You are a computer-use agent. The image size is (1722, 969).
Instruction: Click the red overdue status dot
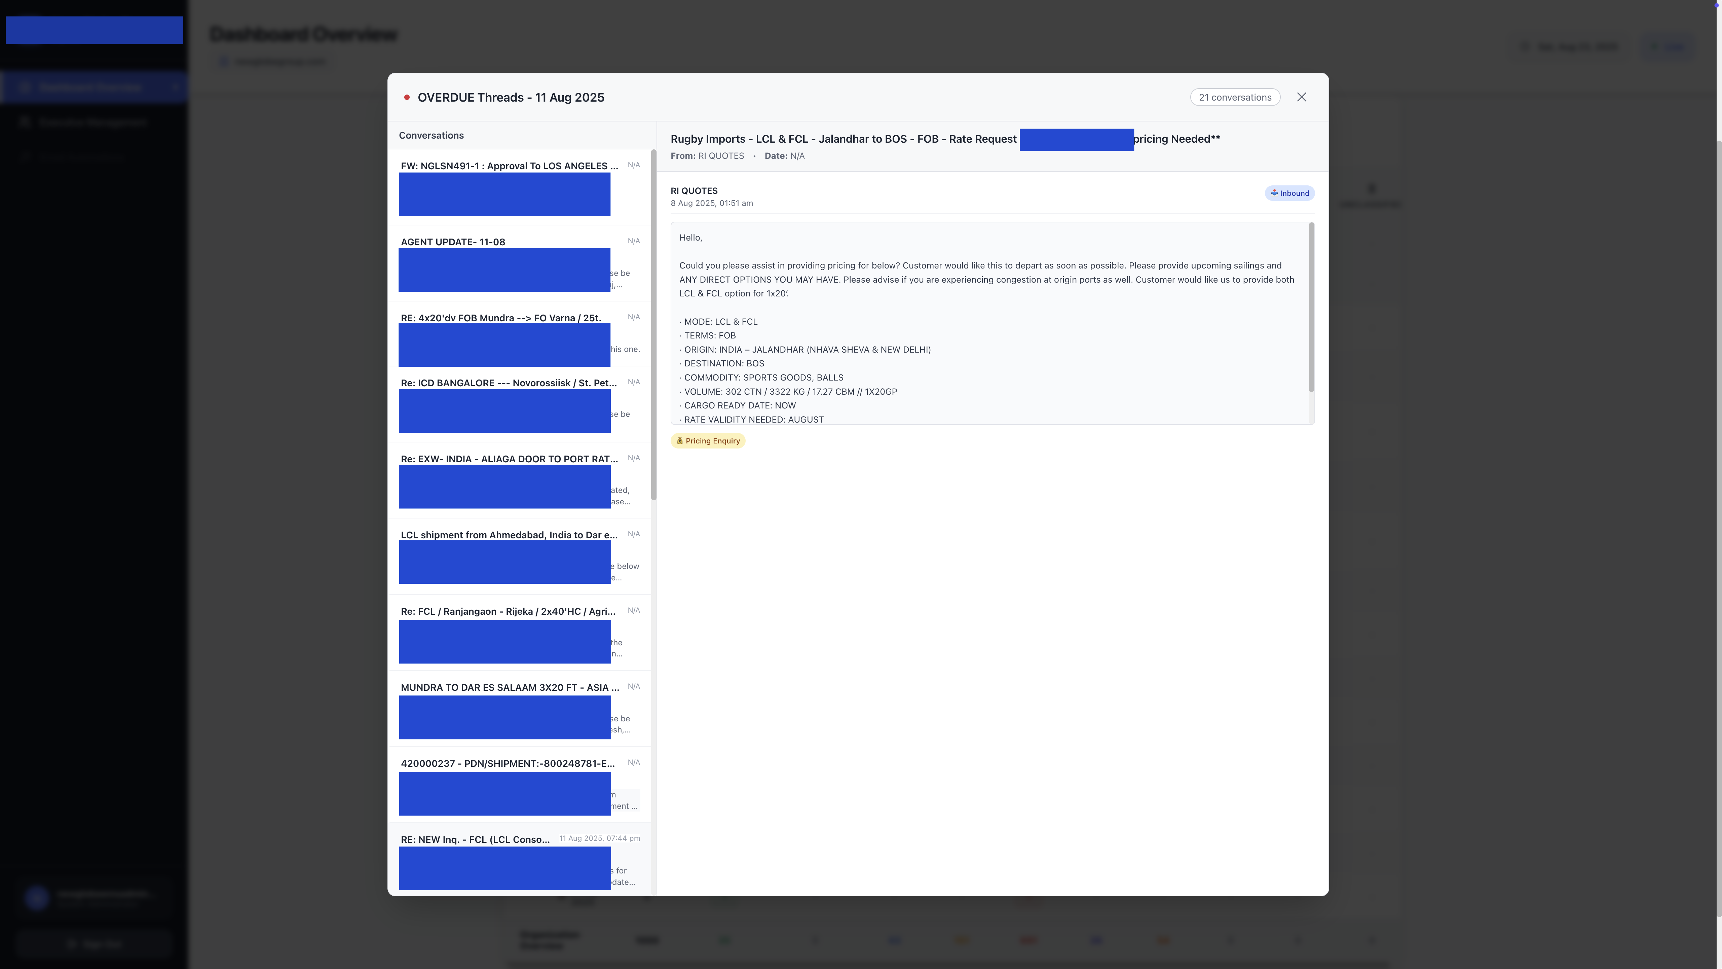click(406, 98)
